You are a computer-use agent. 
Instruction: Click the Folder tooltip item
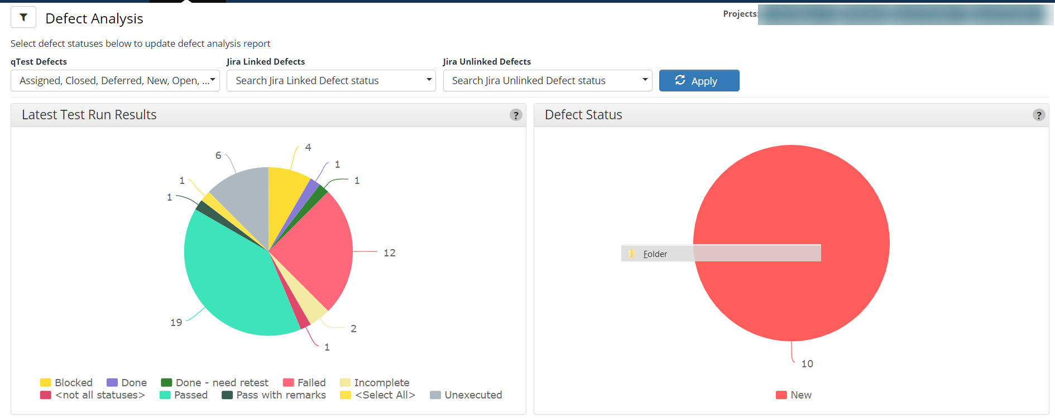point(655,254)
